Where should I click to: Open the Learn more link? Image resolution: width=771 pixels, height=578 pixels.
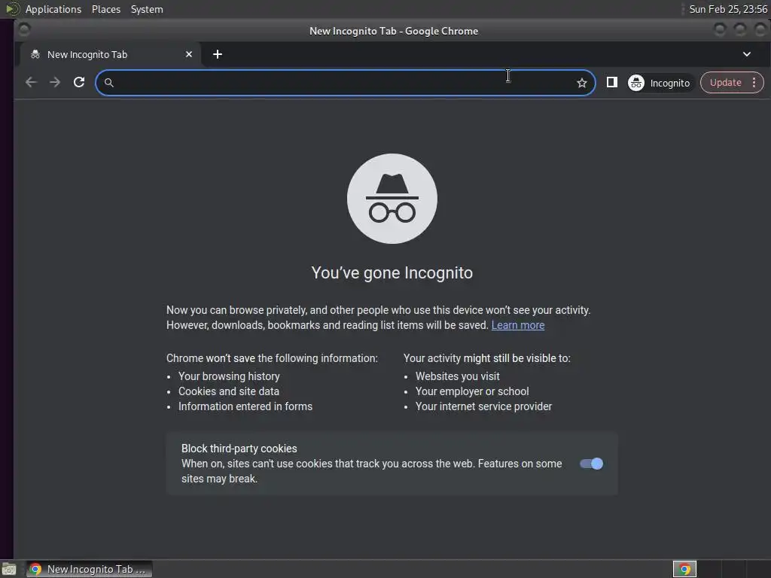518,325
